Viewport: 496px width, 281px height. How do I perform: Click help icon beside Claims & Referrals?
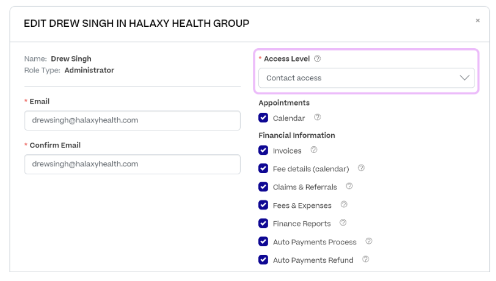click(x=349, y=187)
